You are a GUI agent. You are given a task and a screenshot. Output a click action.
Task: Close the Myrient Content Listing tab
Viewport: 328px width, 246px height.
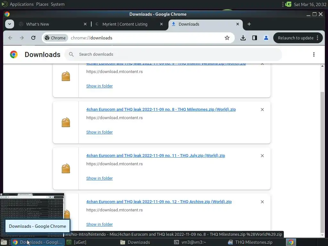pyautogui.click(x=161, y=24)
